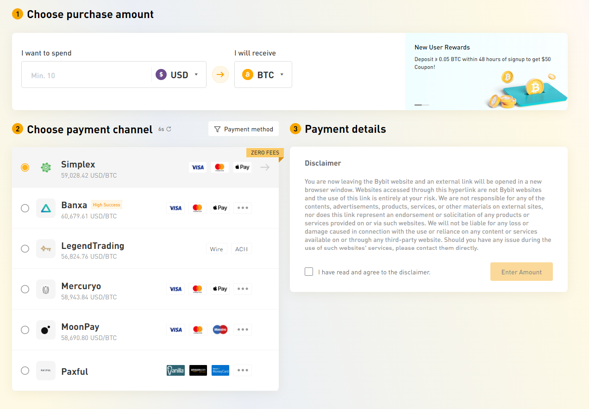Viewport: 589px width, 409px height.
Task: Click the Mastercard icon in Banxa row
Action: [198, 208]
